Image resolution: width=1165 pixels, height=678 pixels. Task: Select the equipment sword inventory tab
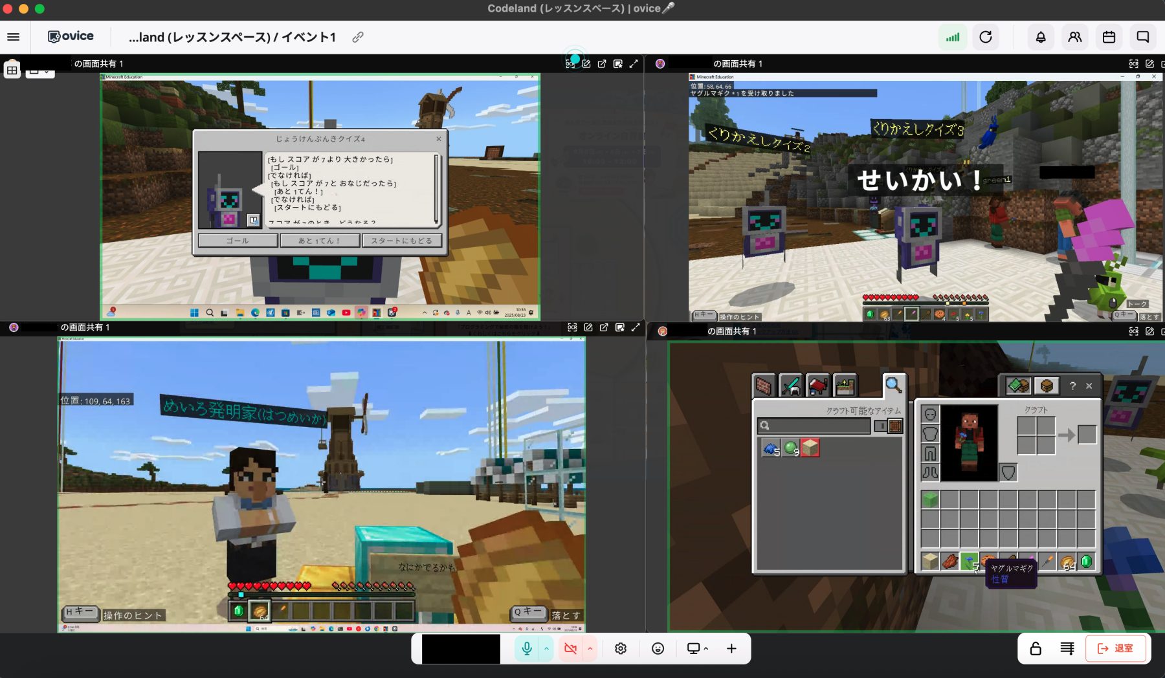[790, 386]
